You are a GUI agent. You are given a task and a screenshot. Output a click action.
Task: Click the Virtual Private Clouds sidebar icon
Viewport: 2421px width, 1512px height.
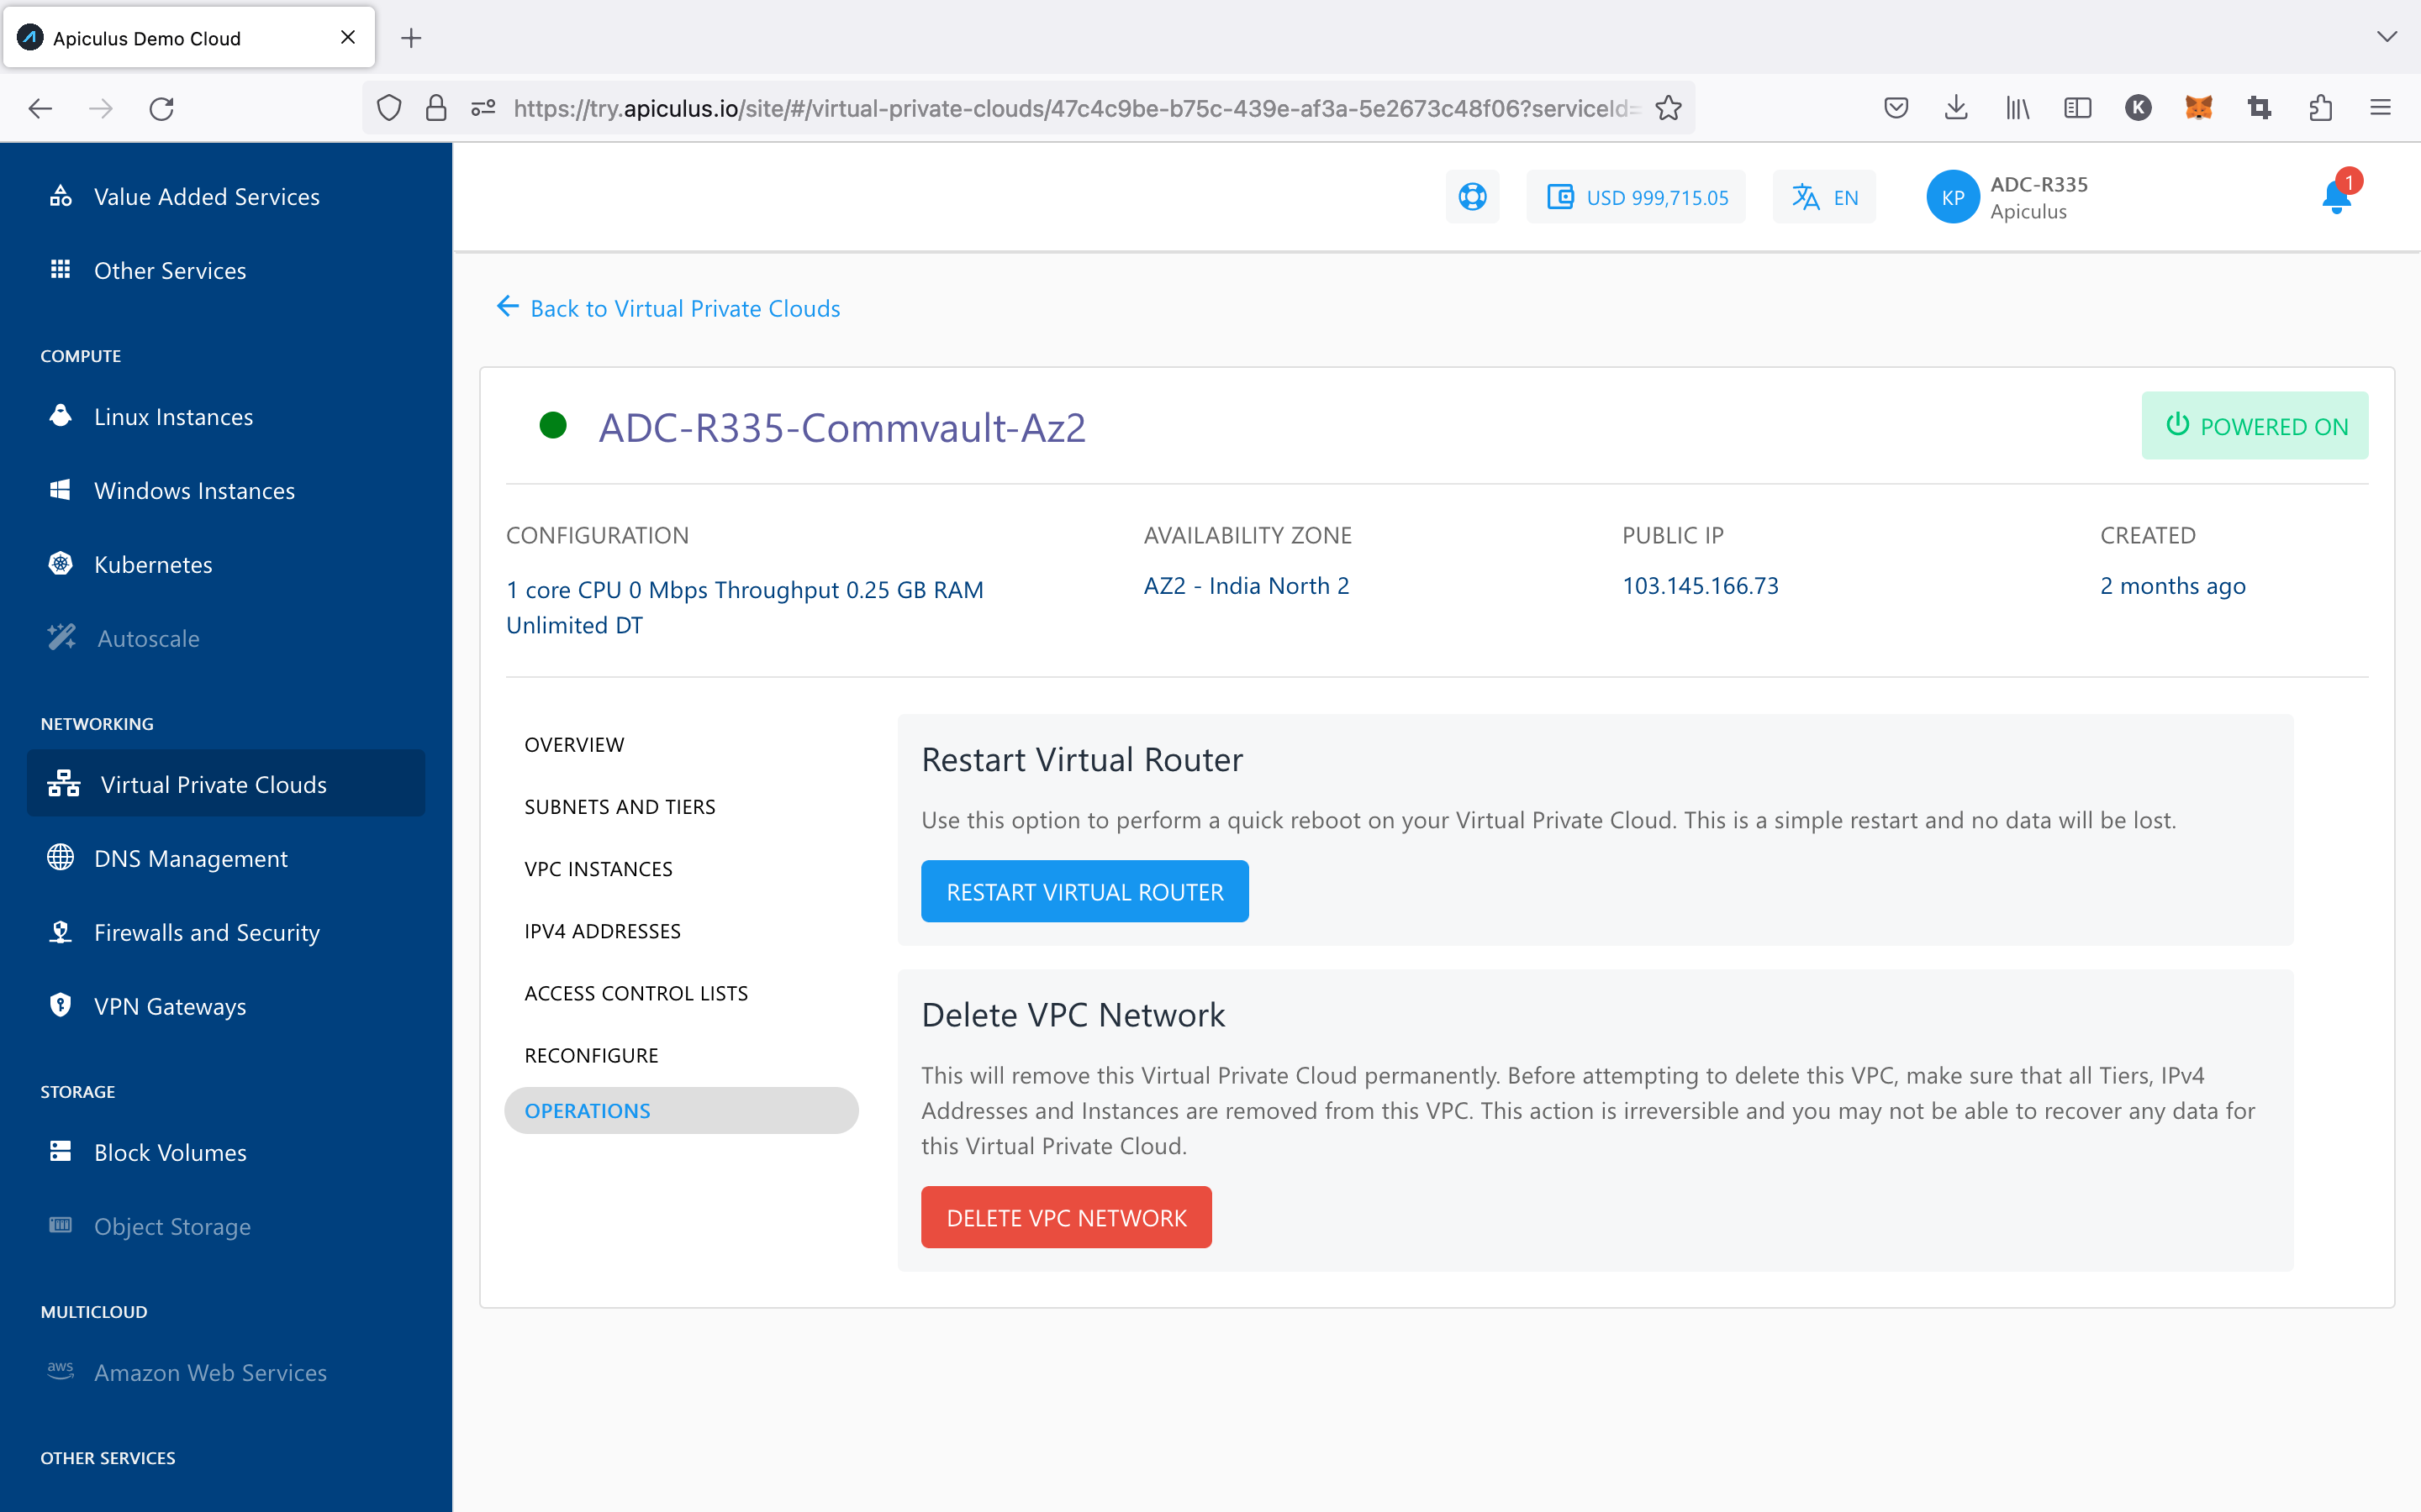[x=63, y=784]
